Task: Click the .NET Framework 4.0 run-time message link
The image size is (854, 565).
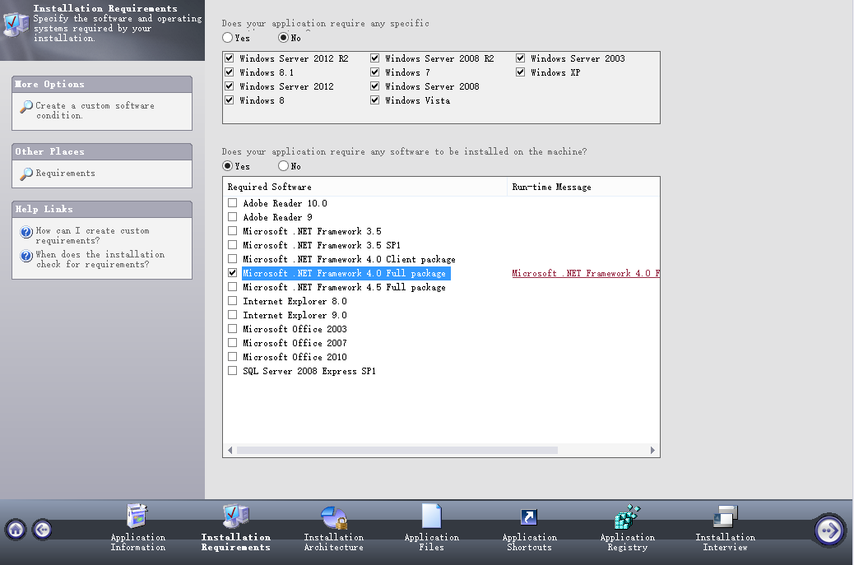Action: pyautogui.click(x=585, y=272)
